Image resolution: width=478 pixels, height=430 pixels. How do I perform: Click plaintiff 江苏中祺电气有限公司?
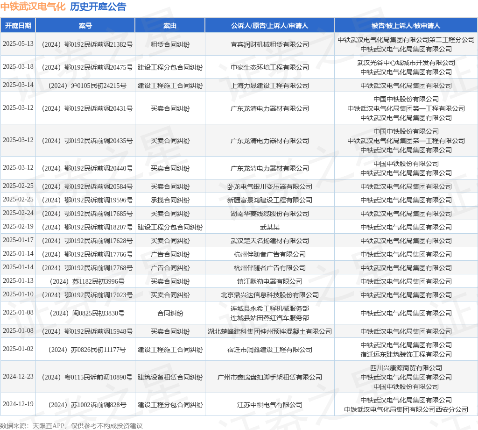click(269, 405)
